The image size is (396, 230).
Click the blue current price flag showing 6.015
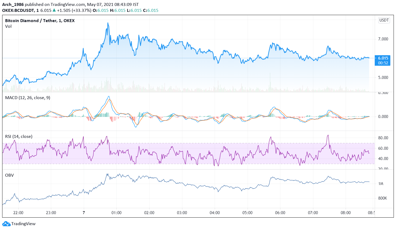coord(383,58)
